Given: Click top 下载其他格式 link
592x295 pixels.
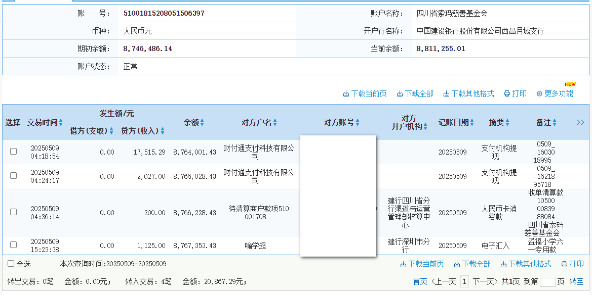Looking at the screenshot, I should click(468, 94).
